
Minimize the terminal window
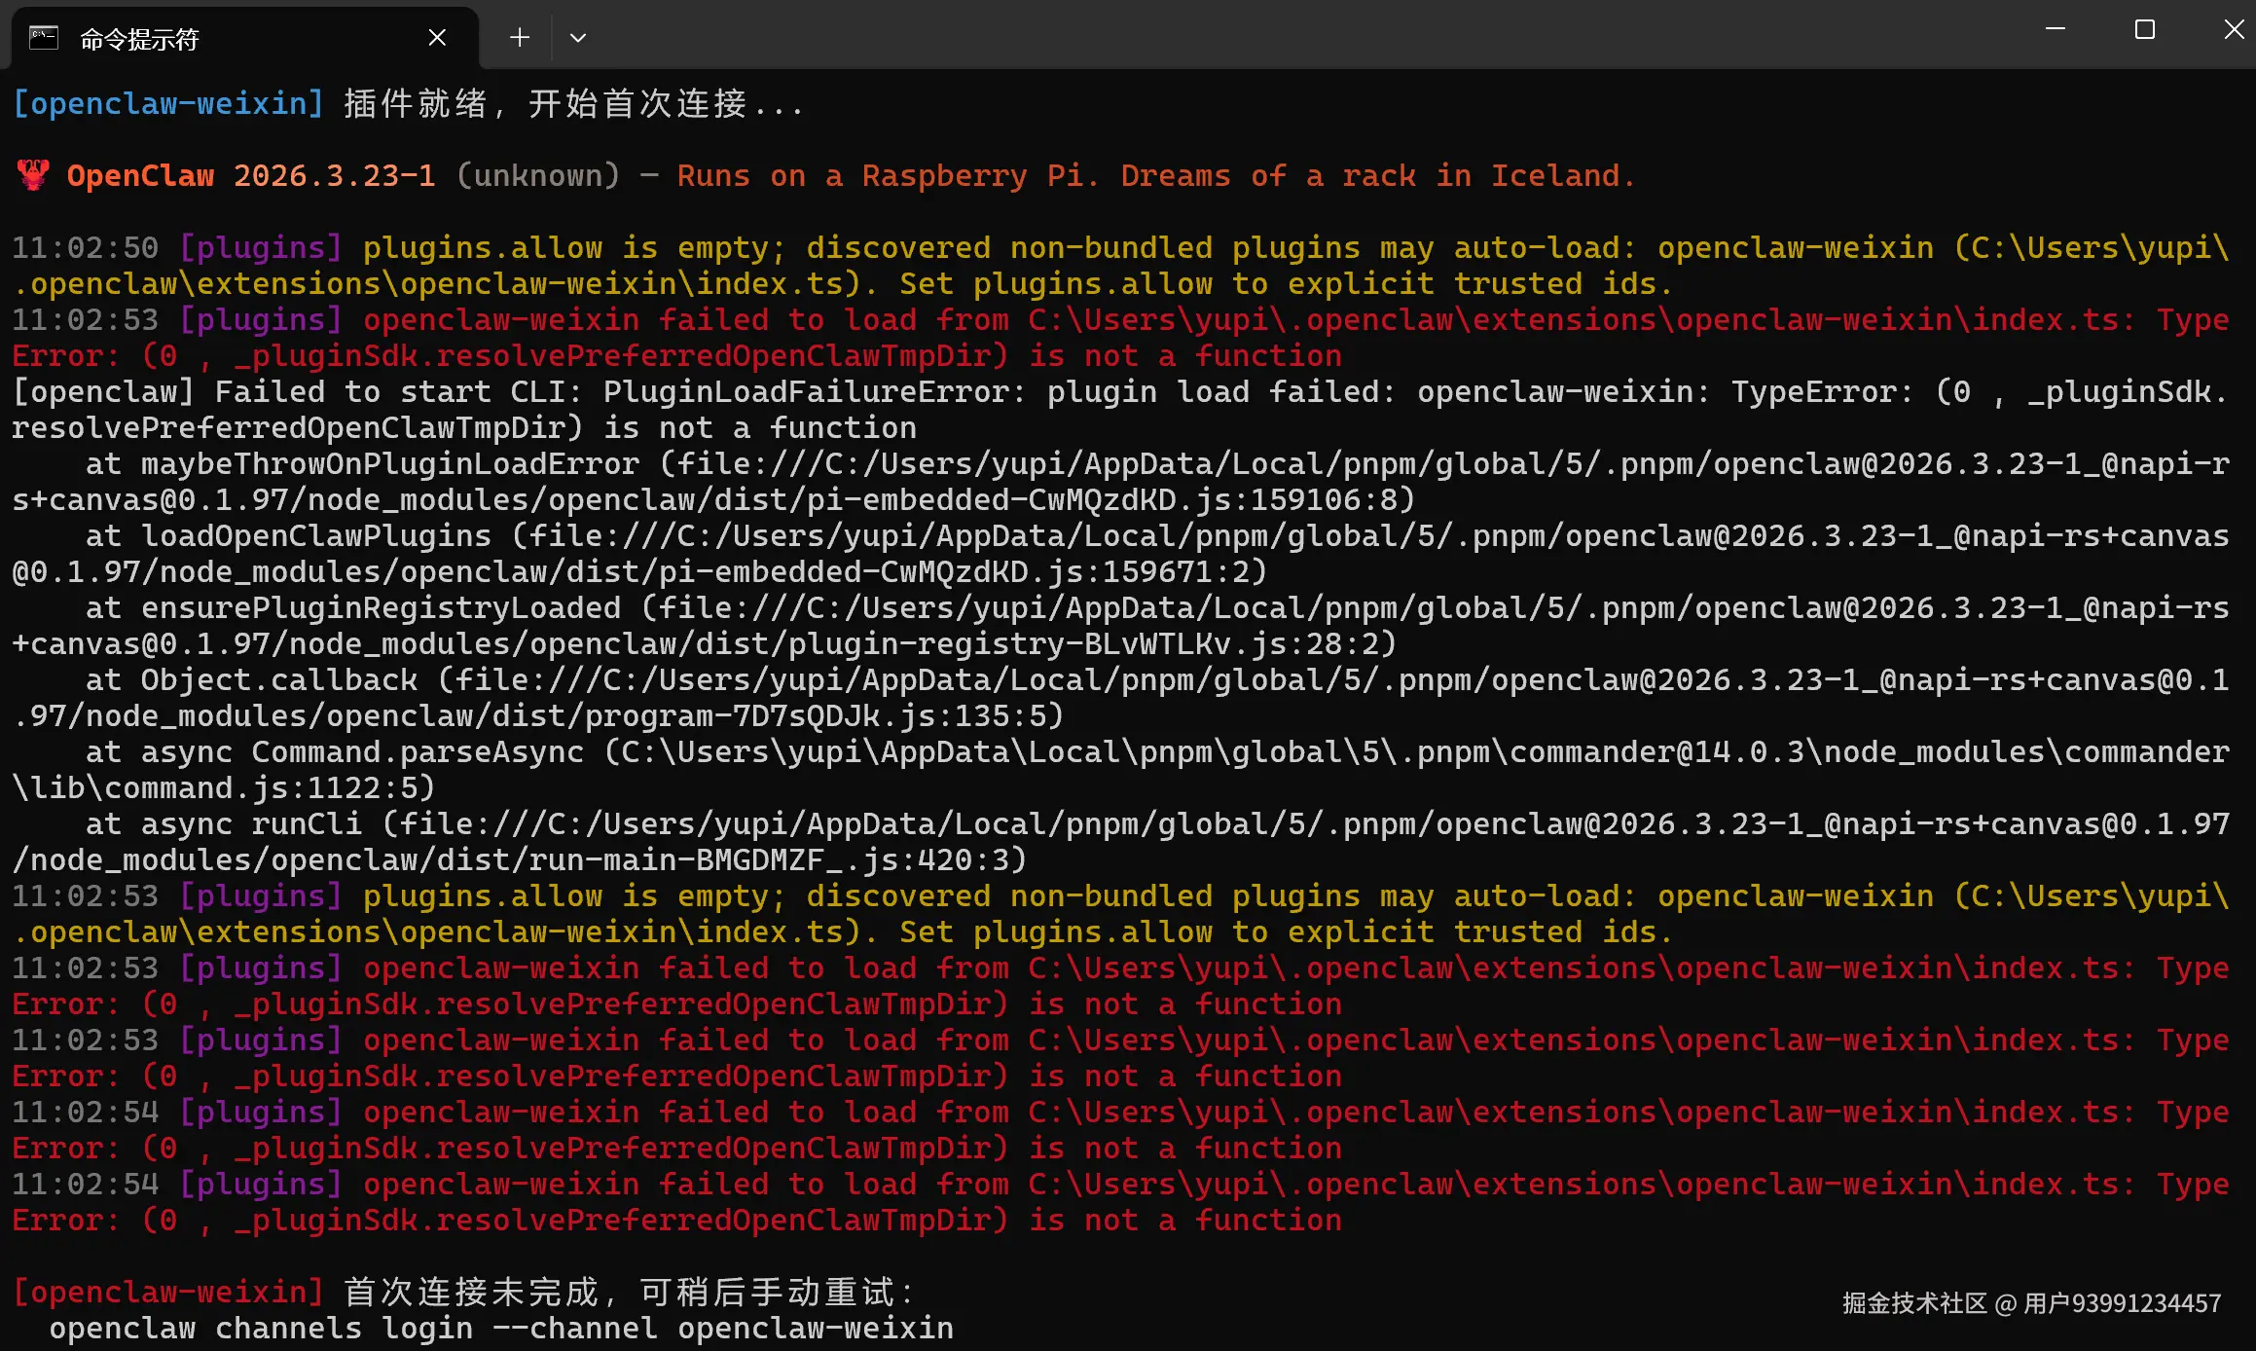(2056, 29)
